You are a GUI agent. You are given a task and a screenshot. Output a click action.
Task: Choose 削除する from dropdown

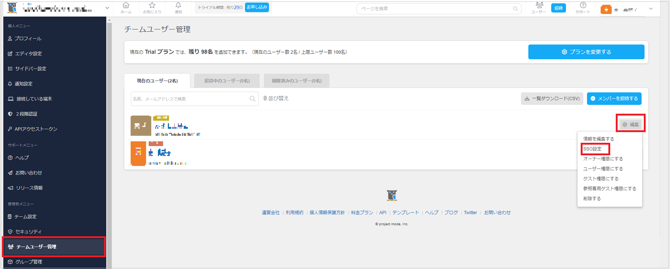[x=592, y=198]
